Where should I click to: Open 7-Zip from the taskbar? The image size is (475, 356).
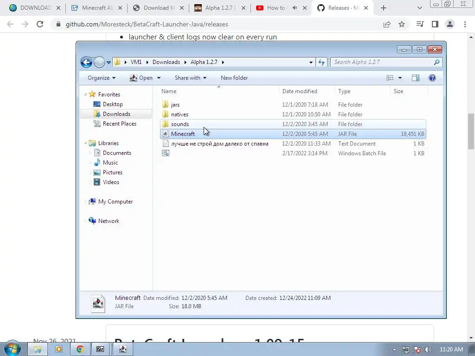pyautogui.click(x=100, y=350)
